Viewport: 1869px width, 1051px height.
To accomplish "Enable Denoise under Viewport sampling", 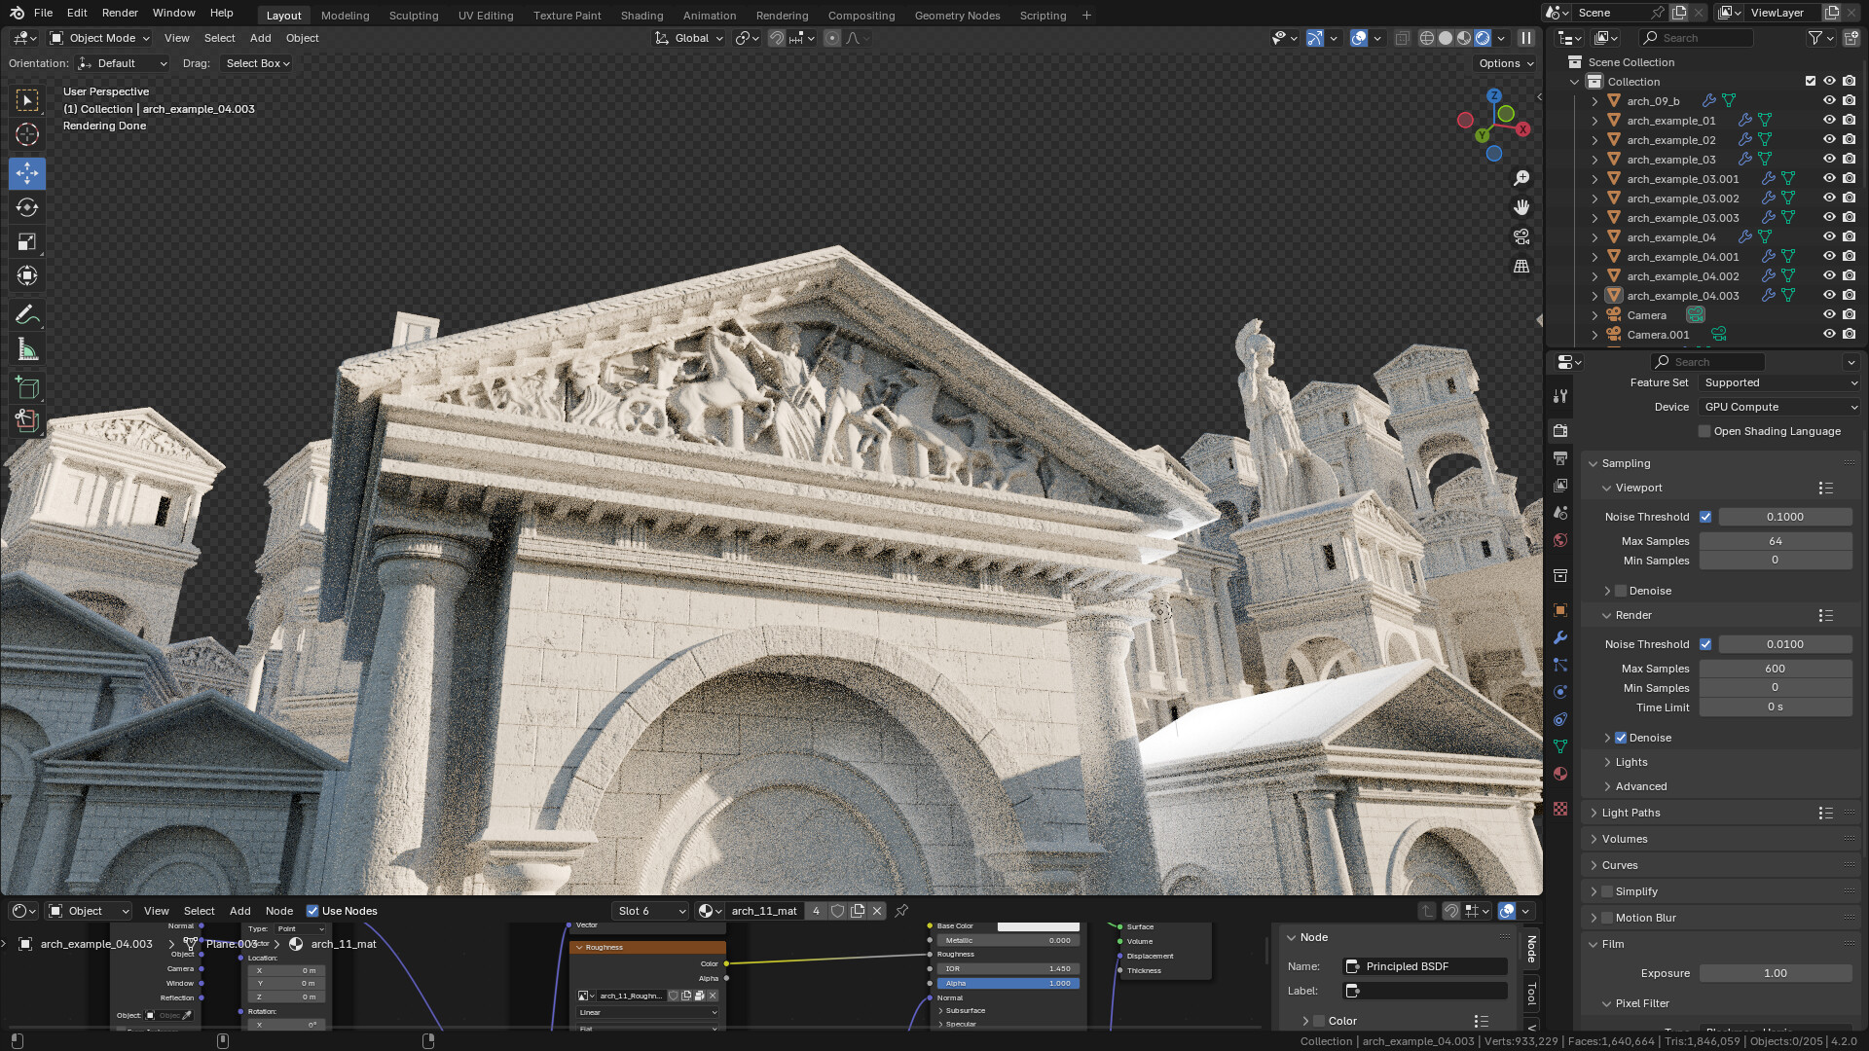I will 1622,590.
